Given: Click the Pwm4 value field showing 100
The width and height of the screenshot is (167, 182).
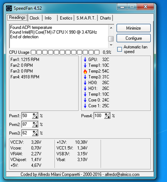Looking at the screenshot, I should [x=99, y=116].
